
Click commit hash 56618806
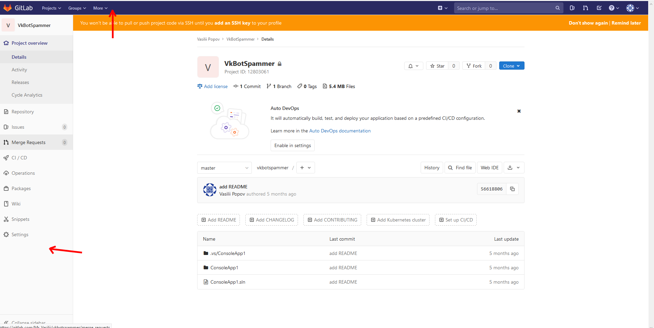[x=492, y=189]
